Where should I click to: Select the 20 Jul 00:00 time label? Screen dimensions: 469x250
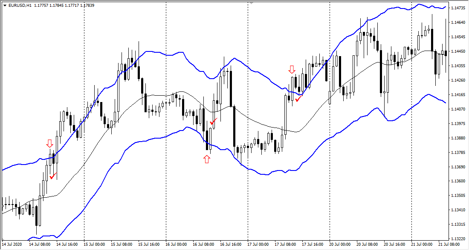pyautogui.click(x=339, y=245)
